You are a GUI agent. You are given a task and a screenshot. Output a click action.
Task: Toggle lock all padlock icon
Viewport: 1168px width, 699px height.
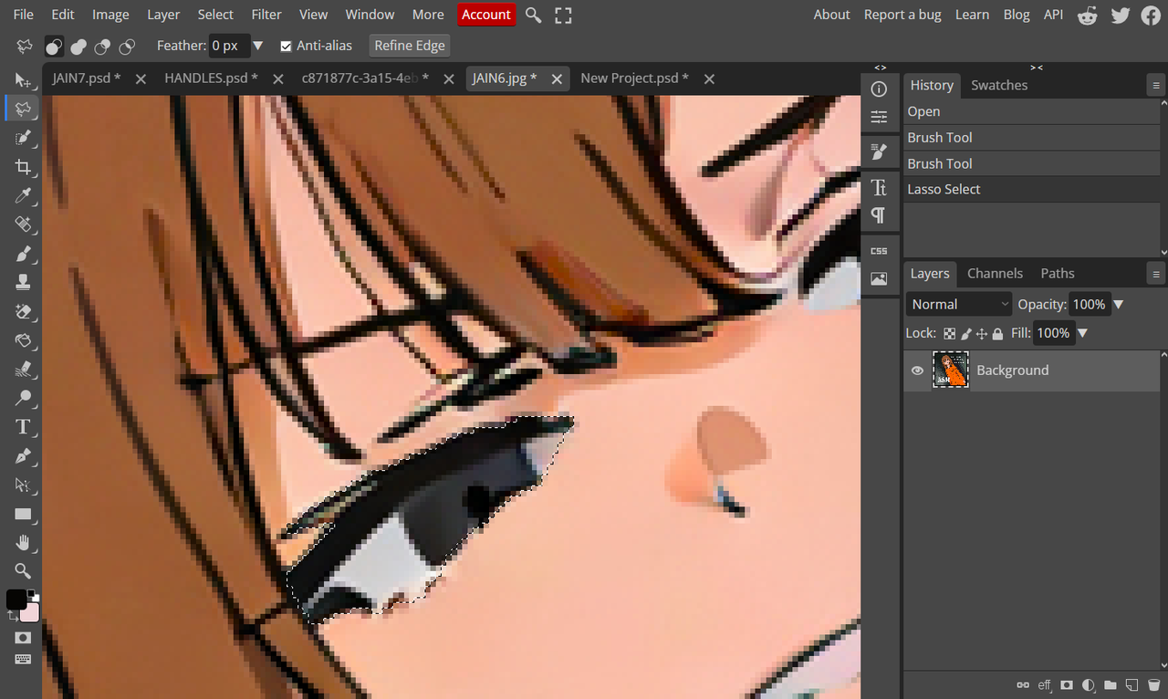pyautogui.click(x=997, y=334)
